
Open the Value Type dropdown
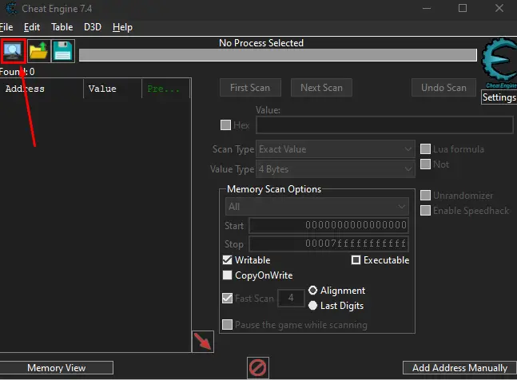[x=336, y=169]
